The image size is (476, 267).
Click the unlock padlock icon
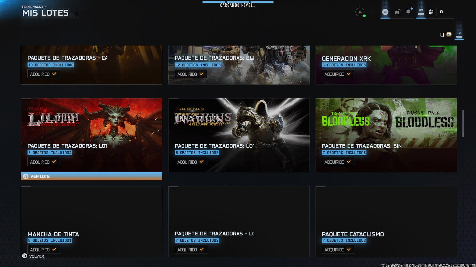click(397, 12)
